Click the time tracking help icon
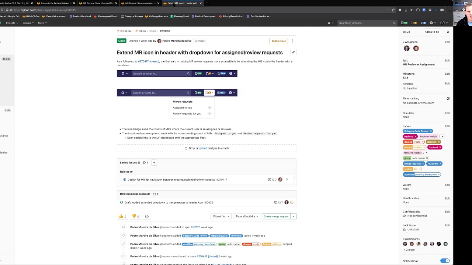472x265 pixels. tap(448, 99)
